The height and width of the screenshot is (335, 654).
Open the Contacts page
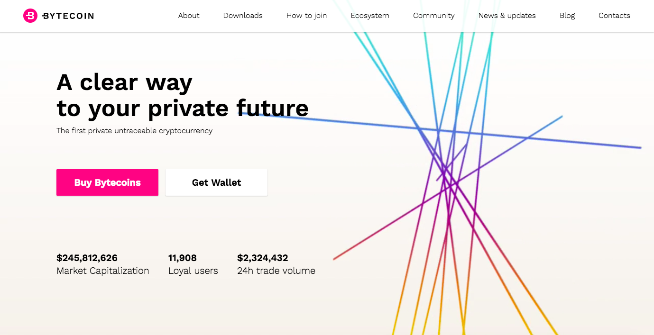614,16
